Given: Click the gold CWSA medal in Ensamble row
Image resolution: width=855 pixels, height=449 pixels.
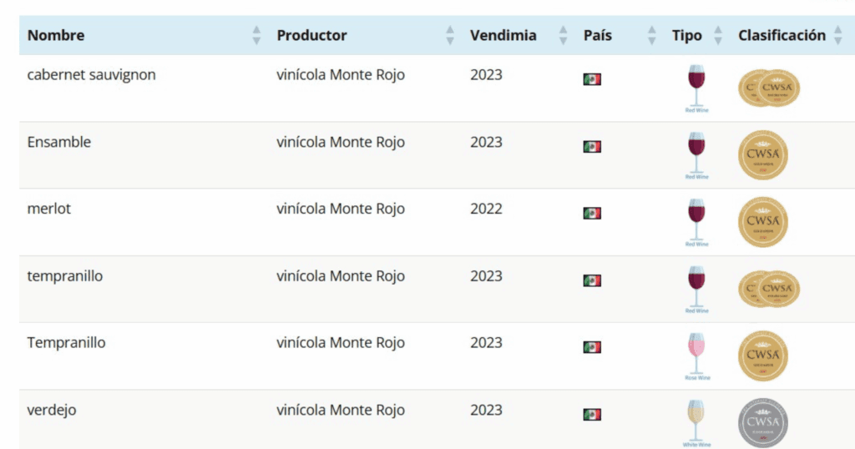Looking at the screenshot, I should click(762, 155).
